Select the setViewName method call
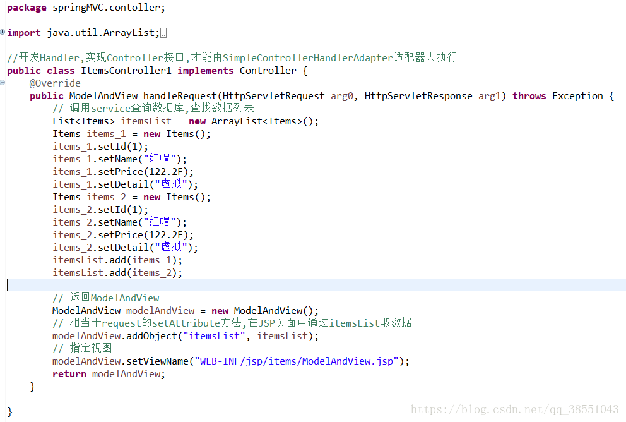The width and height of the screenshot is (626, 422). pos(161,361)
